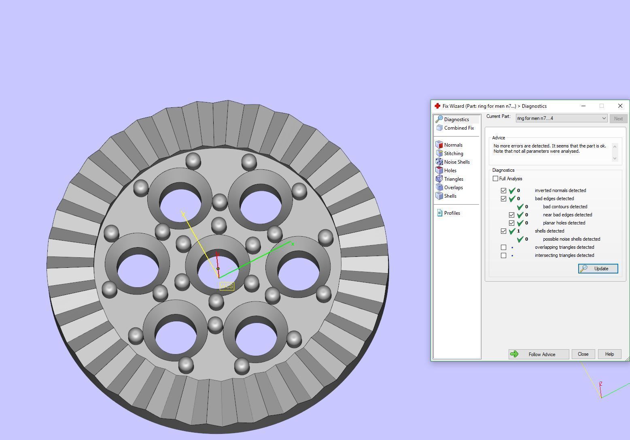630x440 pixels.
Task: Enable overlapping triangles detection checkbox
Action: pyautogui.click(x=503, y=247)
